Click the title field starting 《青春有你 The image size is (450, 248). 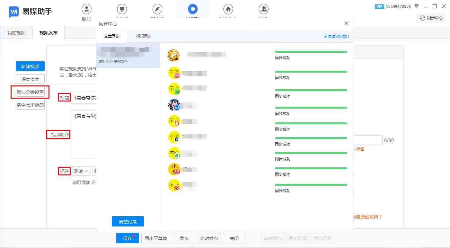(x=84, y=98)
